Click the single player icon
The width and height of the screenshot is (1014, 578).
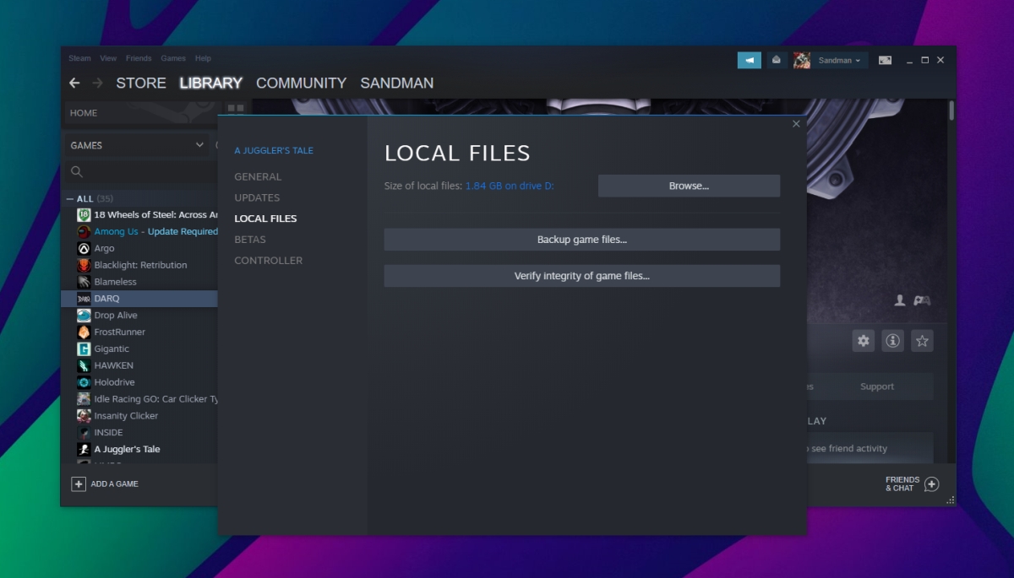click(x=898, y=300)
